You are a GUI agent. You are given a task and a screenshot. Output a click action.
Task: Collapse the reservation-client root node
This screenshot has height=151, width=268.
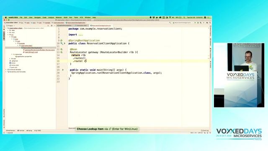(6, 28)
